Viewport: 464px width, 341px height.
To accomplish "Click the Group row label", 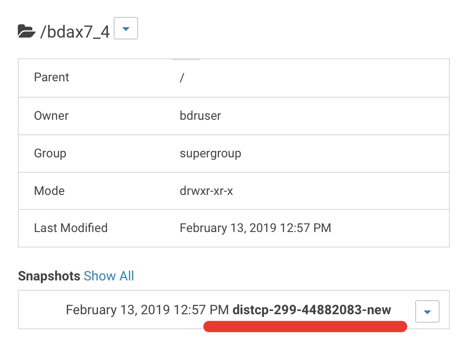I will point(50,153).
